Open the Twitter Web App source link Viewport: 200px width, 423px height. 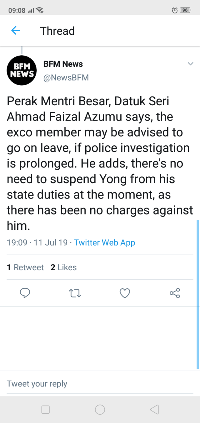point(104,243)
